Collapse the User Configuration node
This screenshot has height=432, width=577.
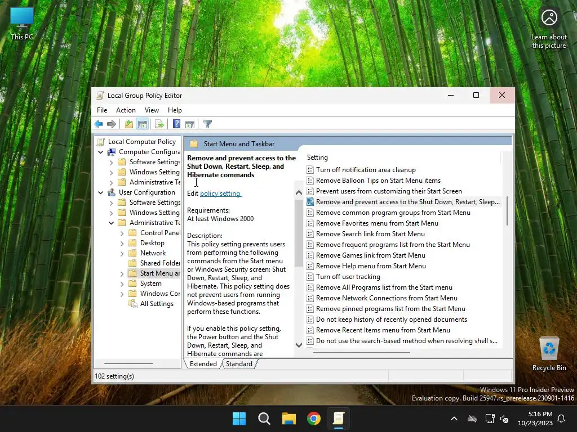[100, 192]
